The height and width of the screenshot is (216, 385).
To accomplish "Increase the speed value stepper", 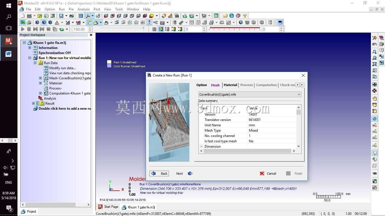I will (90, 28).
